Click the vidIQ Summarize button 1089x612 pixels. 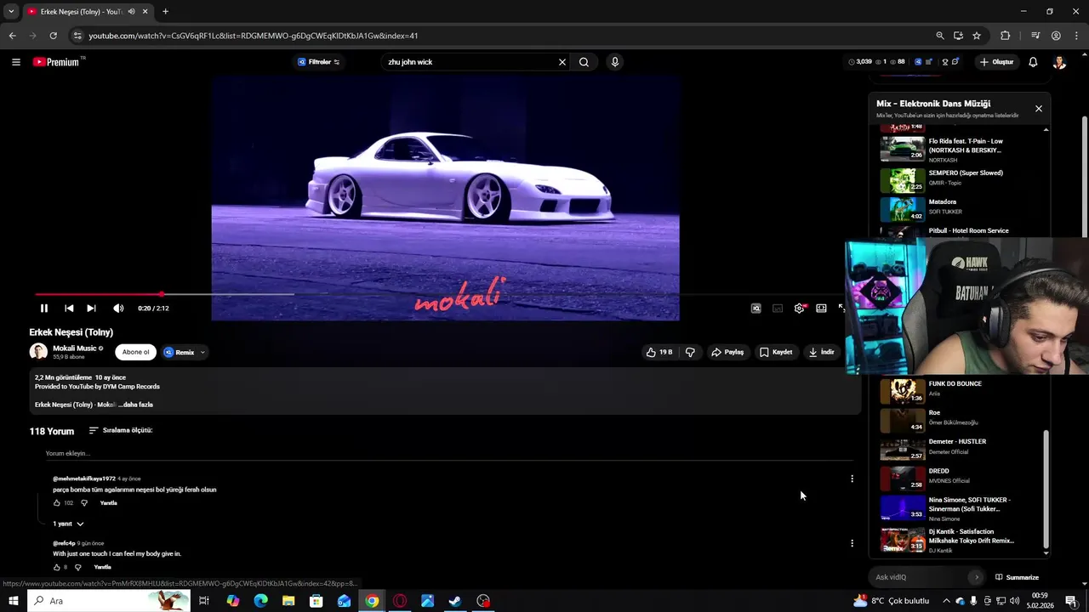pos(1017,577)
